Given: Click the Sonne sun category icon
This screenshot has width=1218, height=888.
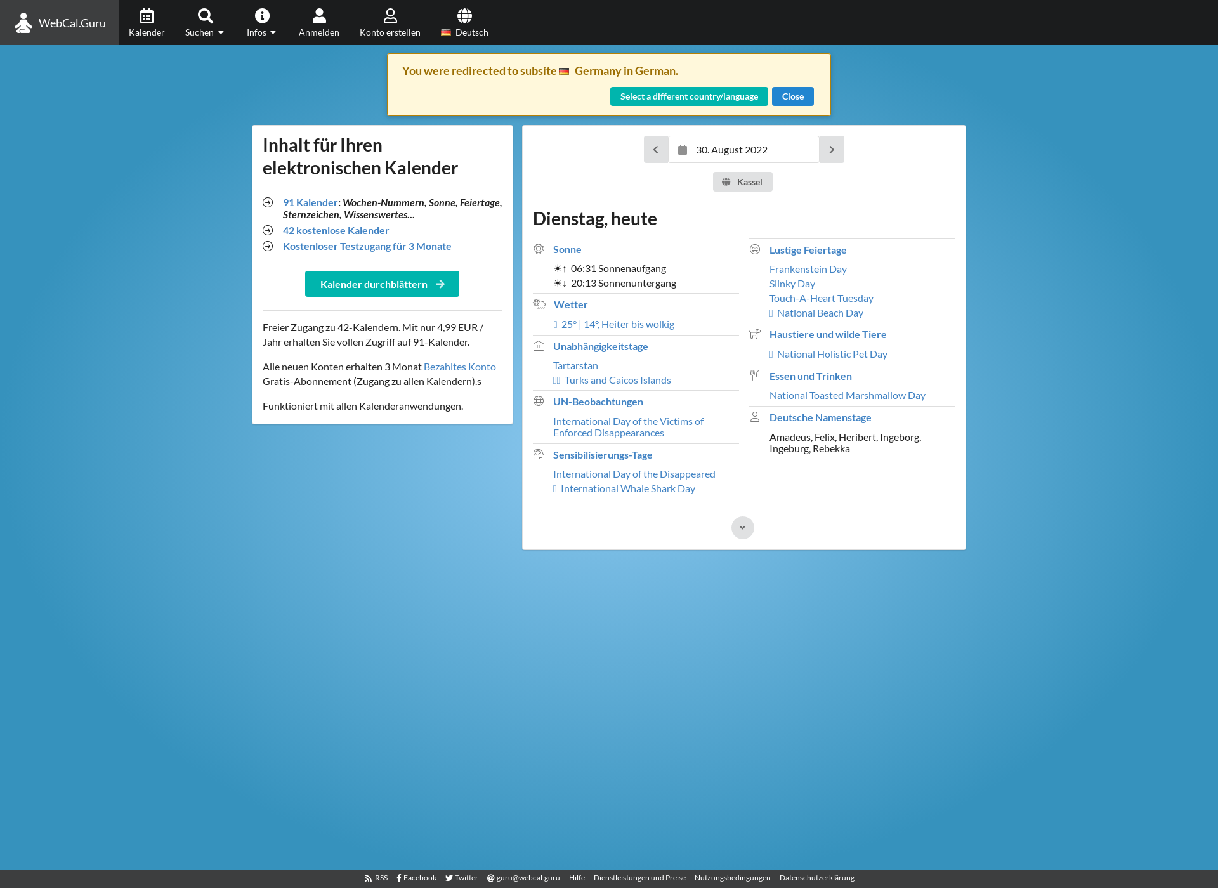Looking at the screenshot, I should [539, 250].
